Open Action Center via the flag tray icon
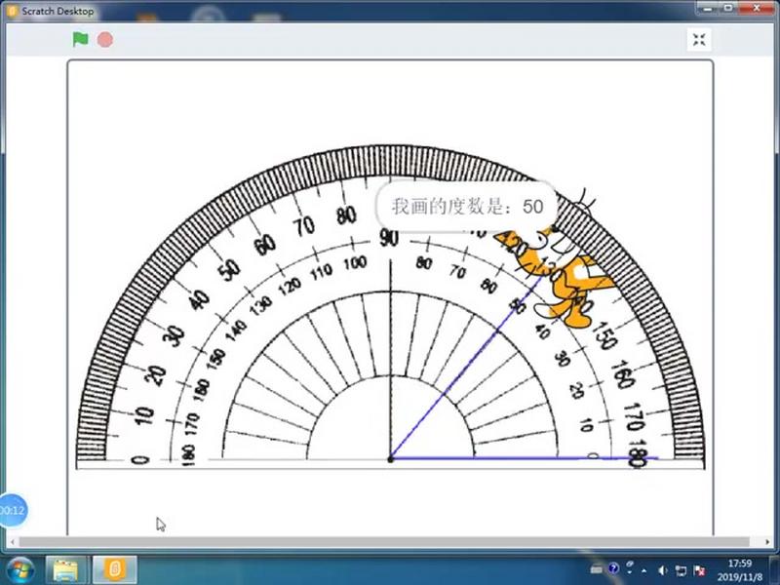This screenshot has height=585, width=780. coord(699,569)
